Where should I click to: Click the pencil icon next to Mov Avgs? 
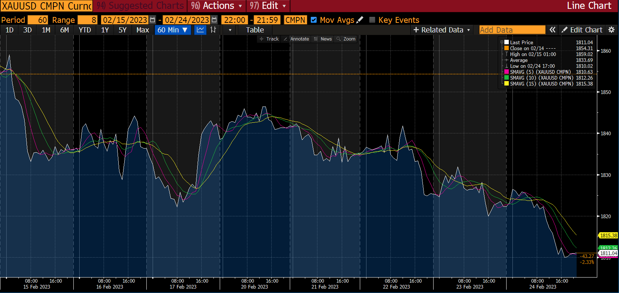click(x=360, y=20)
